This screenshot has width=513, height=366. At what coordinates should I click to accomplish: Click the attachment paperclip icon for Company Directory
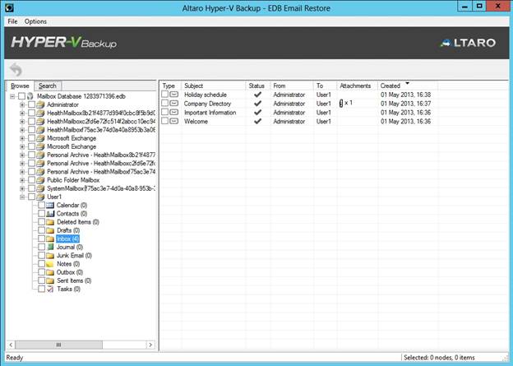(x=341, y=104)
